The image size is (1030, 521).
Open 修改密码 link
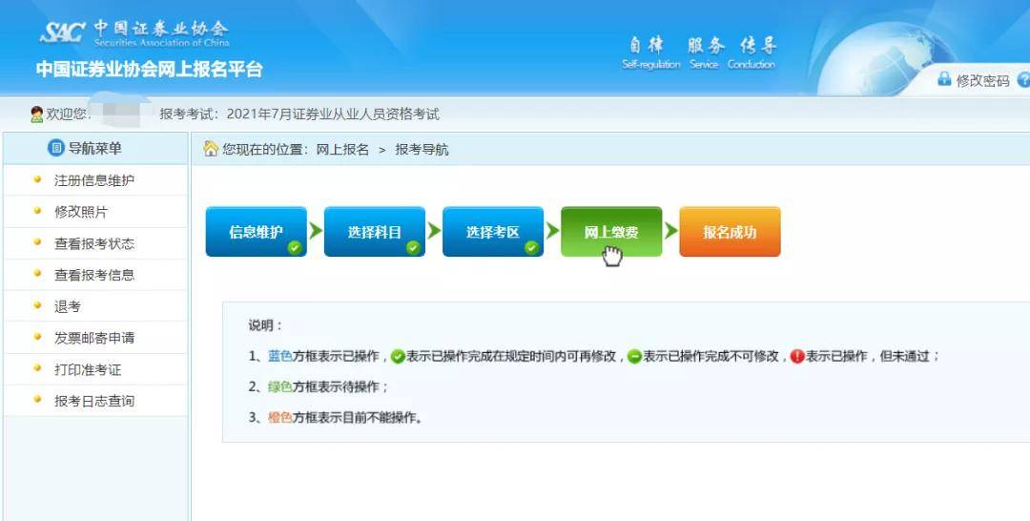[x=982, y=81]
